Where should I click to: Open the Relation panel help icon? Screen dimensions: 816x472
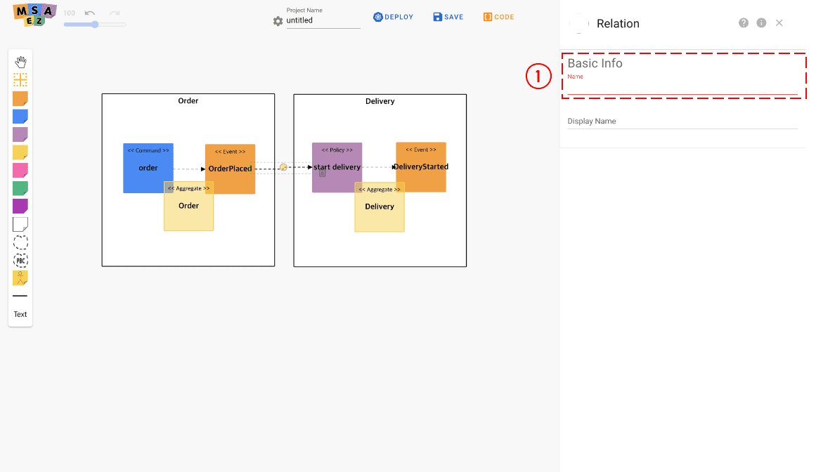click(x=744, y=23)
